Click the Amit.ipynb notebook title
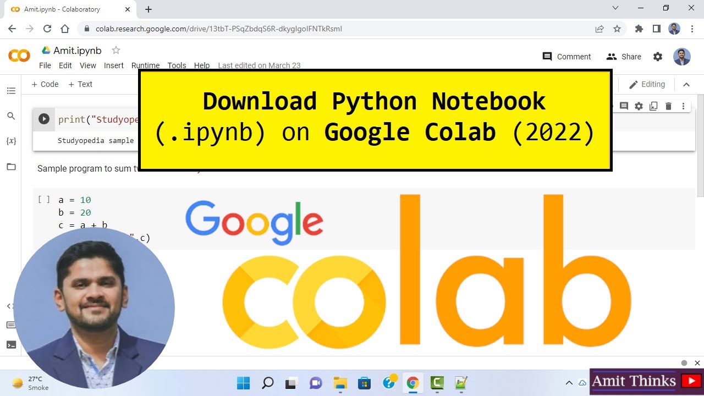Image resolution: width=704 pixels, height=396 pixels. coord(78,51)
